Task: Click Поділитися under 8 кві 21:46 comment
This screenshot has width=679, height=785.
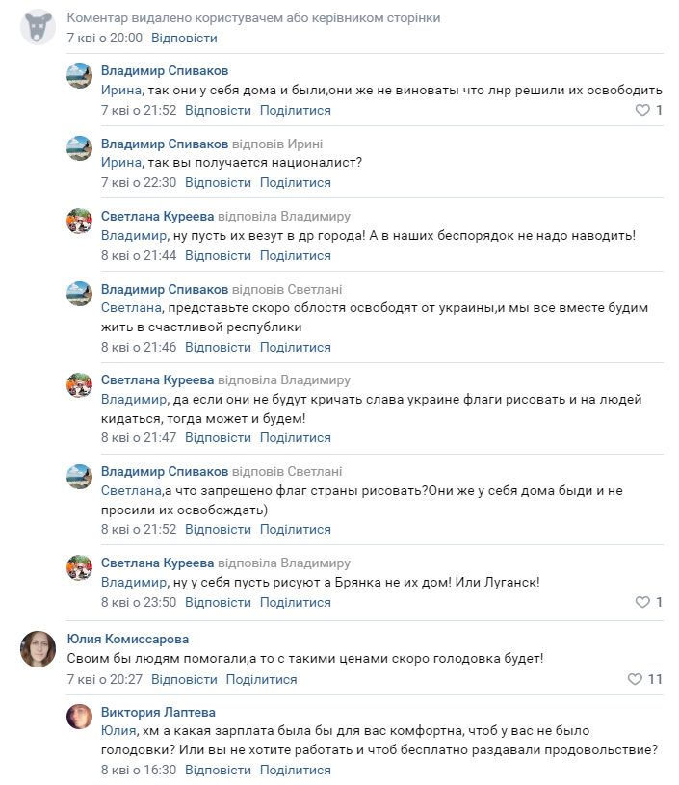Action: pyautogui.click(x=296, y=347)
